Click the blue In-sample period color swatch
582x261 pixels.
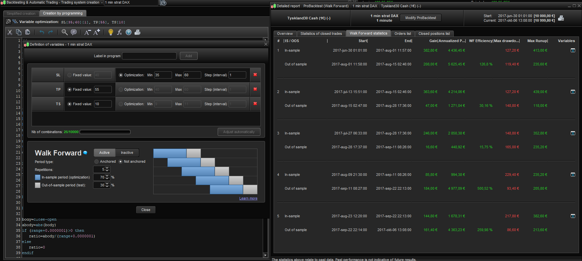[x=37, y=177]
